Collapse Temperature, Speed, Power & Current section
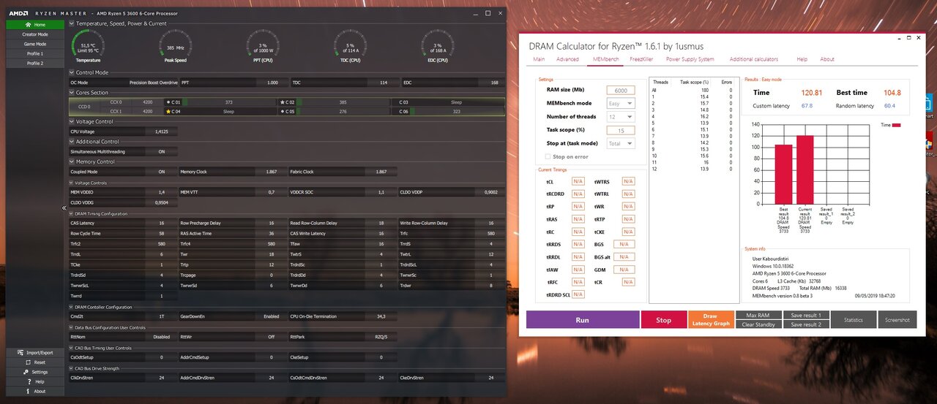 72,23
